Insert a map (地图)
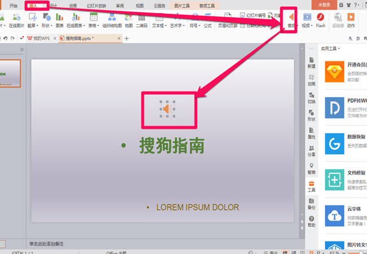The height and width of the screenshot is (254, 367). 129,20
